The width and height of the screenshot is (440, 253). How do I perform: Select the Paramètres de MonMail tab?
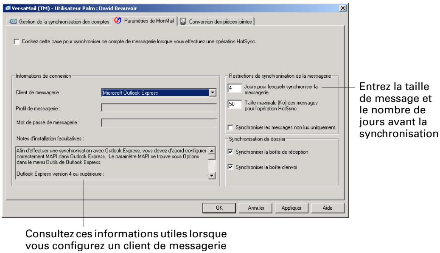tap(145, 21)
